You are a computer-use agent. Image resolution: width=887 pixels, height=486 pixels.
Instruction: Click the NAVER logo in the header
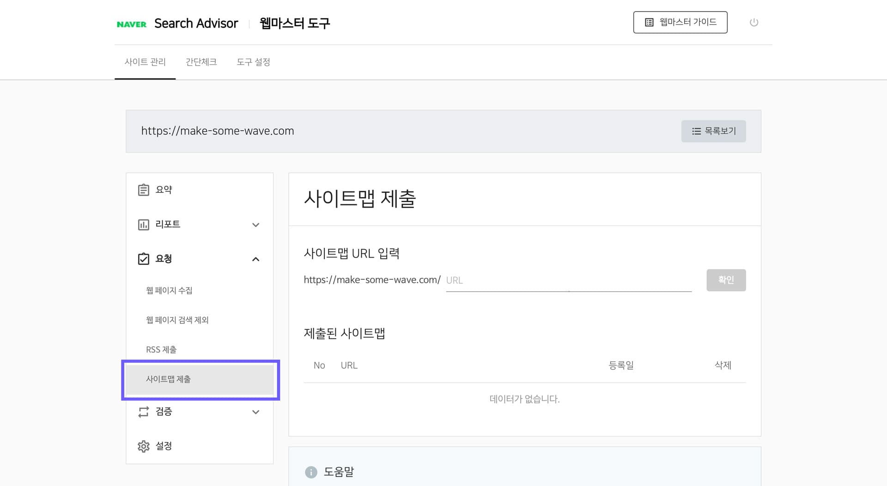point(132,23)
